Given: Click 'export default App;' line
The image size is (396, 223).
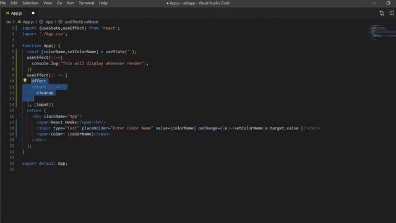Looking at the screenshot, I should point(45,164).
